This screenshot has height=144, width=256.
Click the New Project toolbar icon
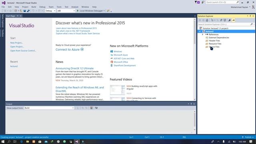point(16,11)
